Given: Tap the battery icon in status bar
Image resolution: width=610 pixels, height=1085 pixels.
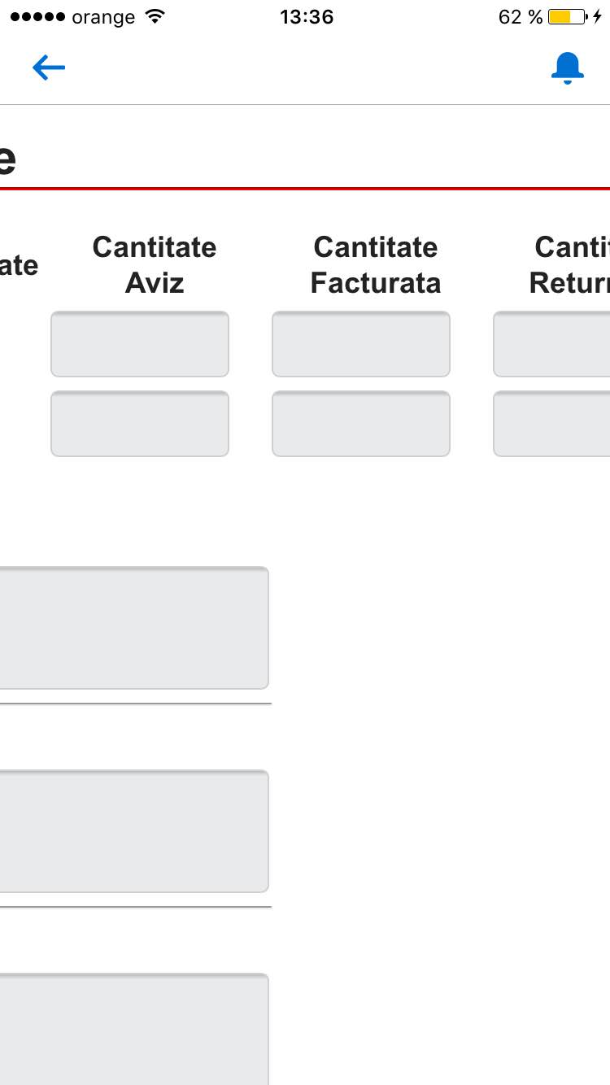Looking at the screenshot, I should pyautogui.click(x=567, y=17).
